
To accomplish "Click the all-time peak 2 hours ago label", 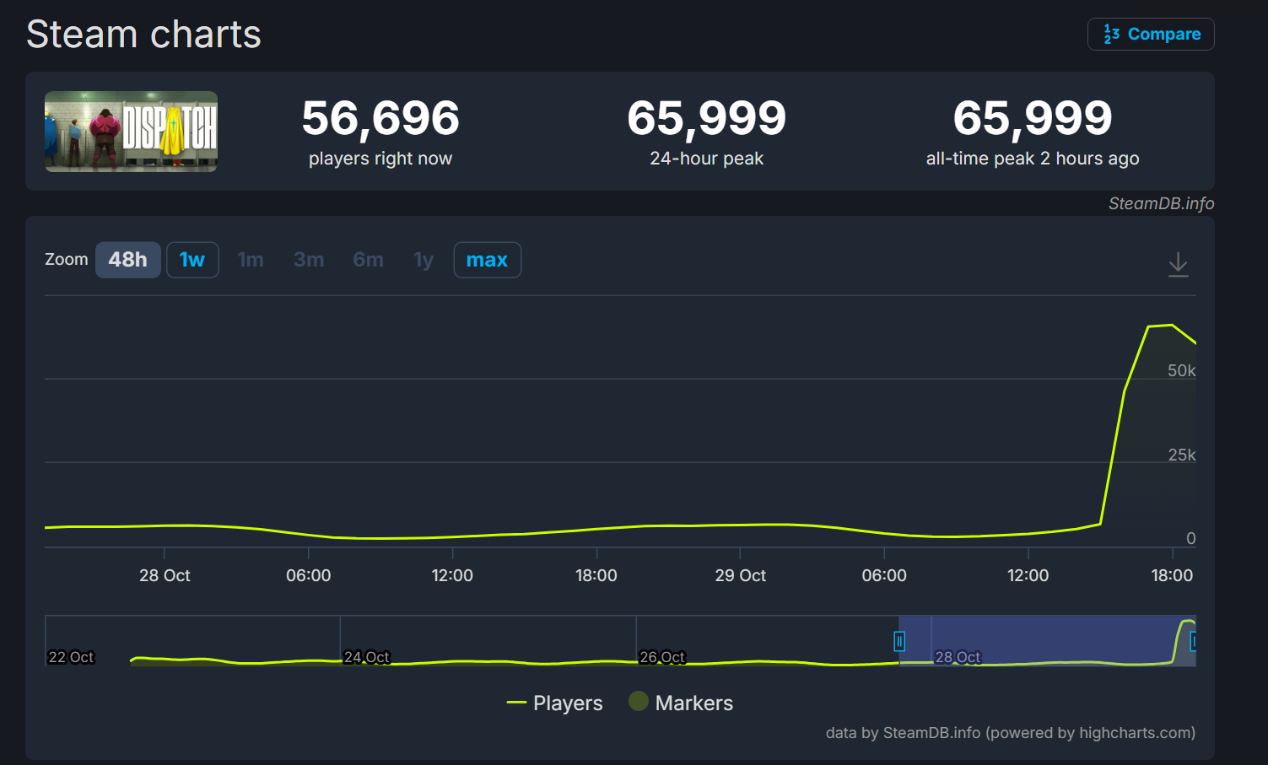I will pos(1033,159).
